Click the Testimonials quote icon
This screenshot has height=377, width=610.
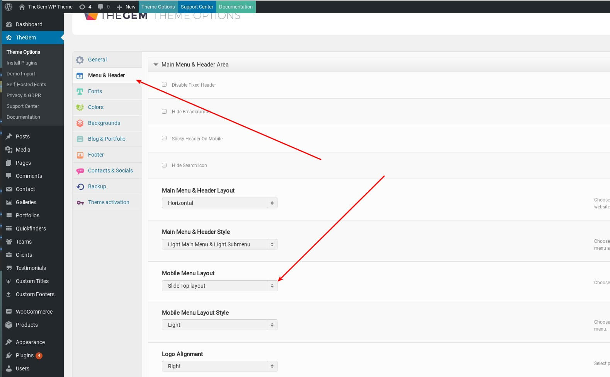[9, 268]
